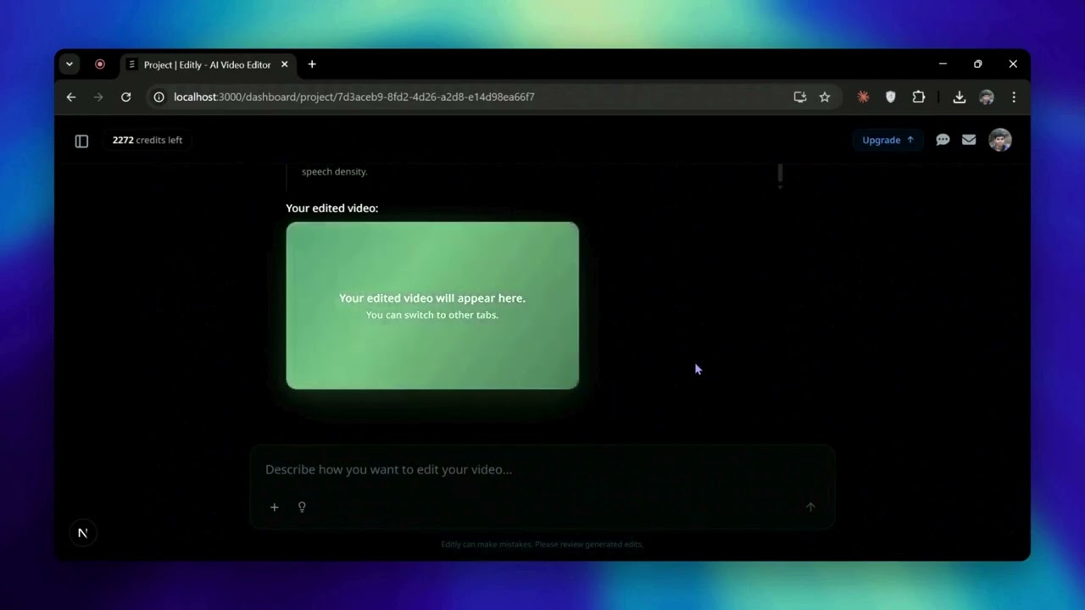Open the browser downloads icon
This screenshot has height=610, width=1085.
click(x=959, y=97)
